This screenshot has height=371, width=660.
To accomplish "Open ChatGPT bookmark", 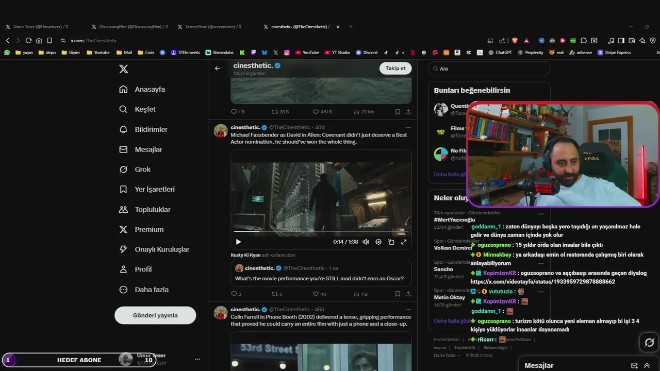I will 500,53.
